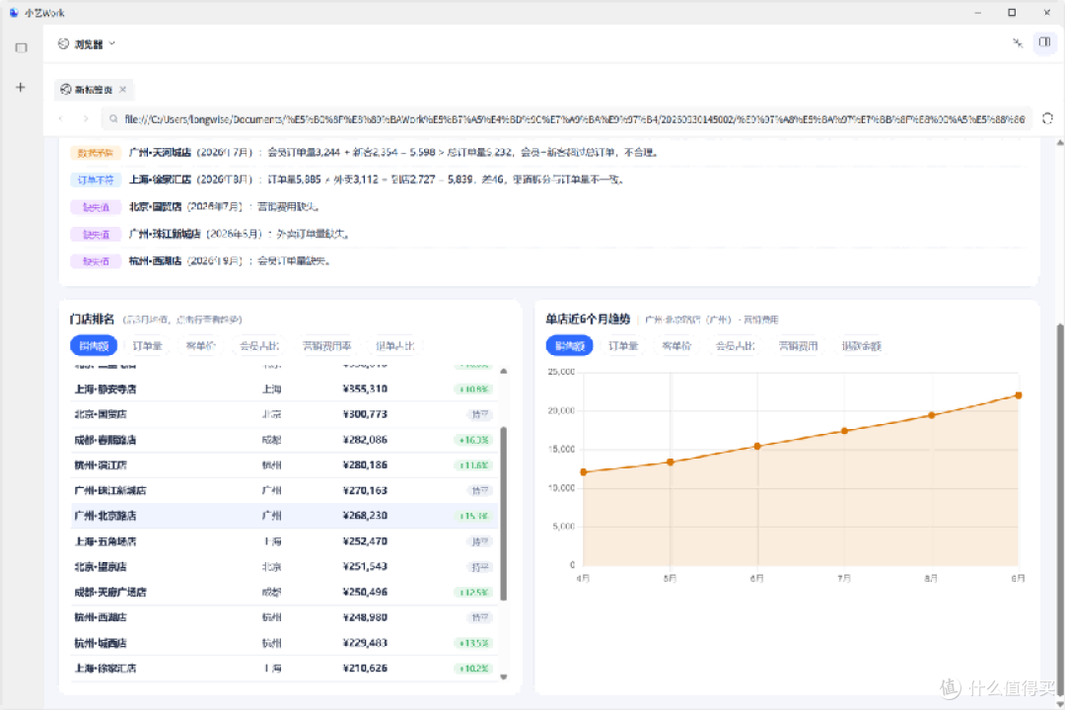
Task: Click the 8月 data point on chart
Action: 931,415
